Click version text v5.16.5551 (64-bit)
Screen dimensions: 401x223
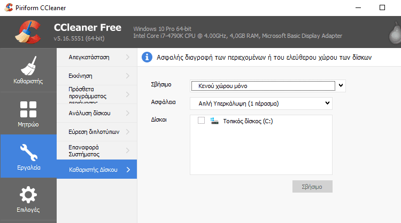tap(79, 38)
